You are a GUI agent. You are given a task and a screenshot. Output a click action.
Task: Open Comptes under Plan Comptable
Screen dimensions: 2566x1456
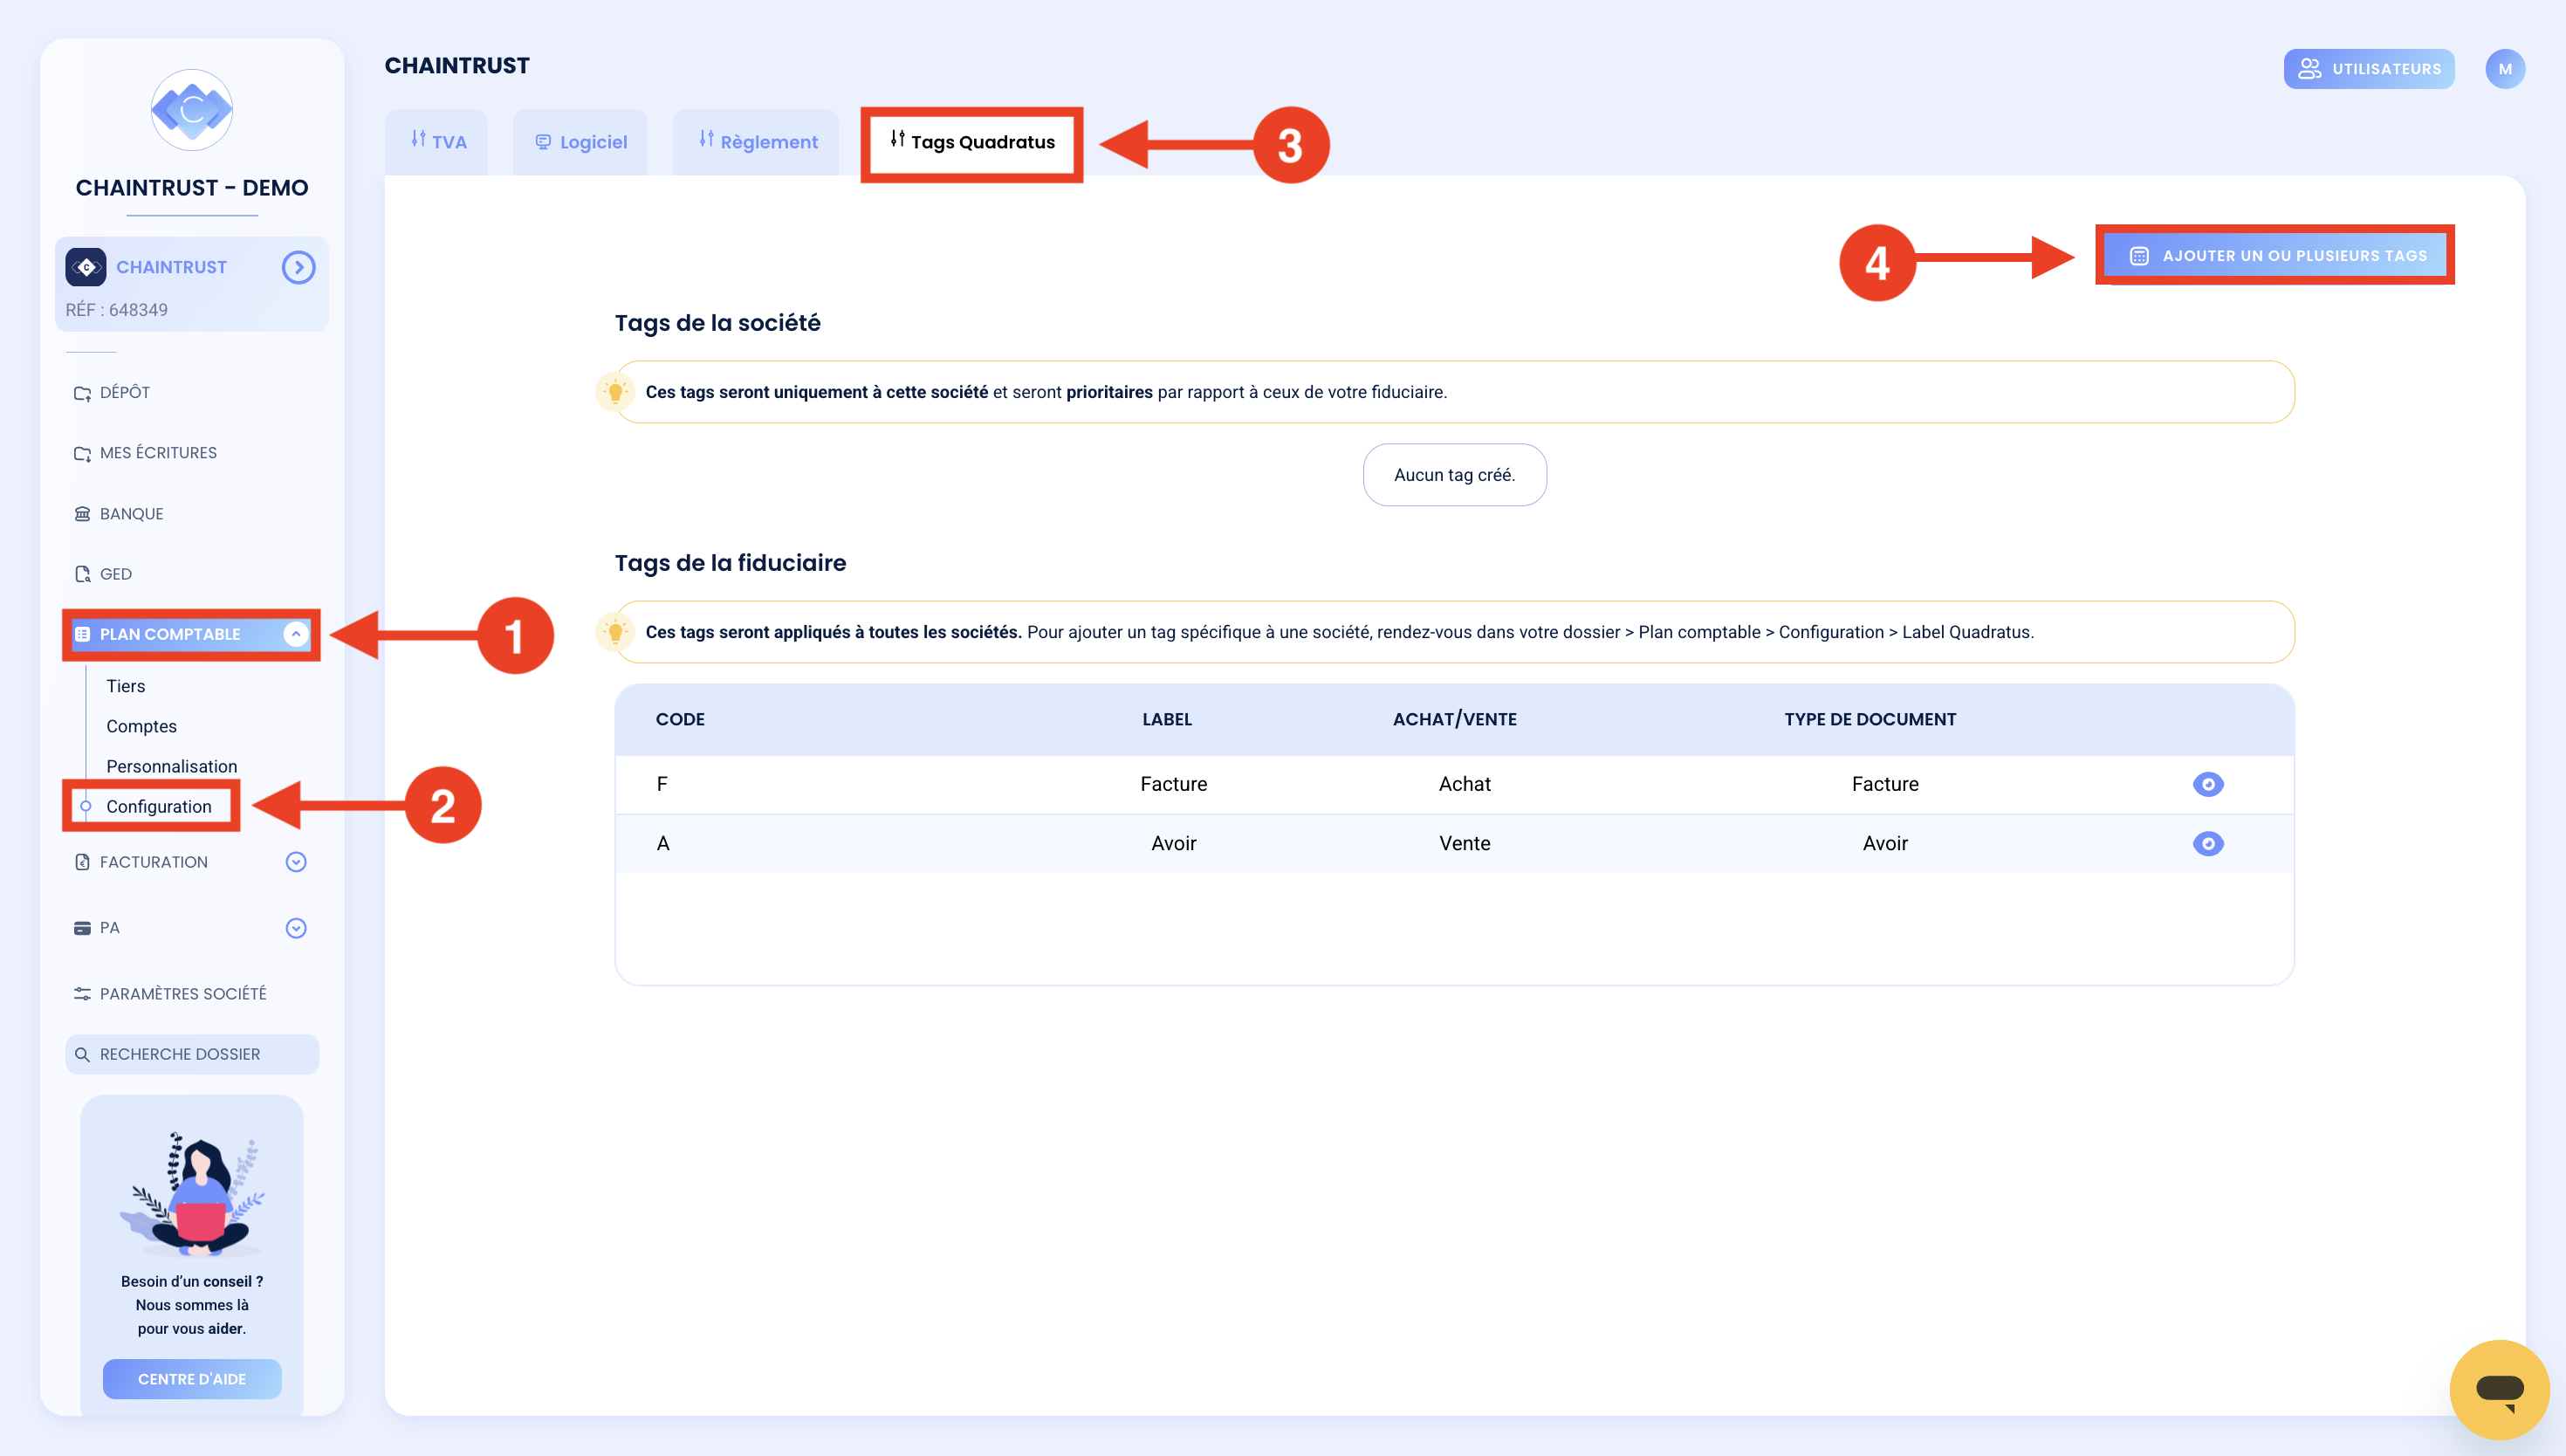141,727
